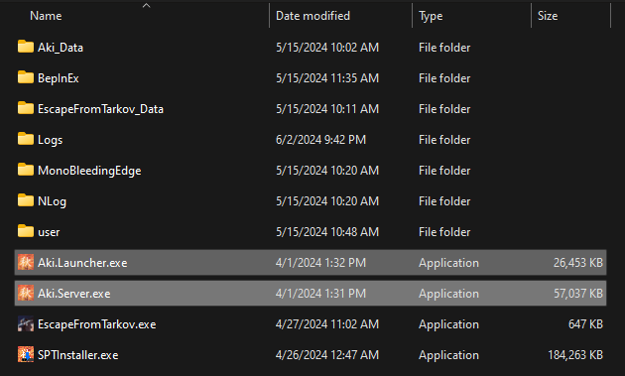Click the Logs date 6/2/2024 9:42 PM
The image size is (625, 376).
(320, 140)
